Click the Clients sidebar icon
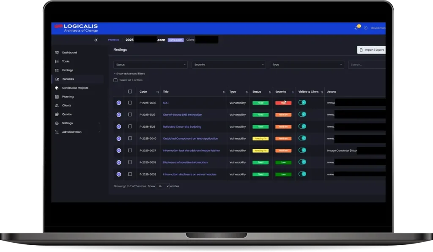The height and width of the screenshot is (252, 433). click(57, 105)
